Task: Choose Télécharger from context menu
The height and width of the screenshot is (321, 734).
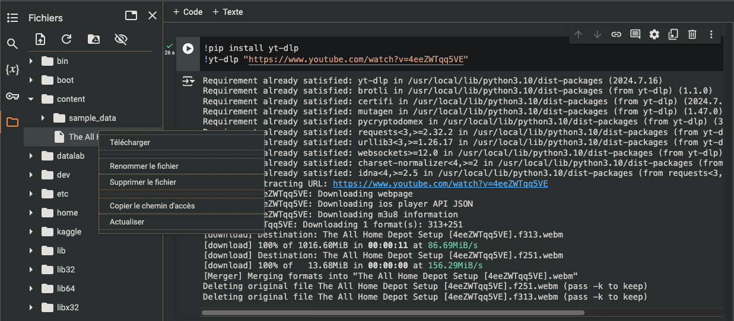Action: 130,143
